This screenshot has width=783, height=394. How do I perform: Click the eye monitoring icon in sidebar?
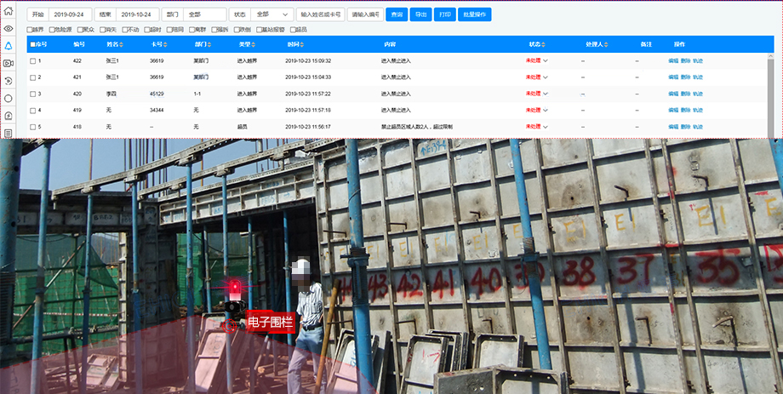(x=8, y=28)
